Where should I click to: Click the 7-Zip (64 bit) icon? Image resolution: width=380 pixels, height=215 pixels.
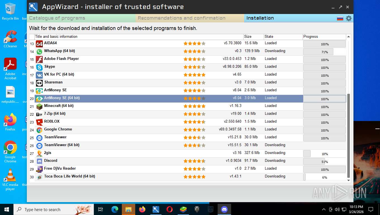[39, 114]
